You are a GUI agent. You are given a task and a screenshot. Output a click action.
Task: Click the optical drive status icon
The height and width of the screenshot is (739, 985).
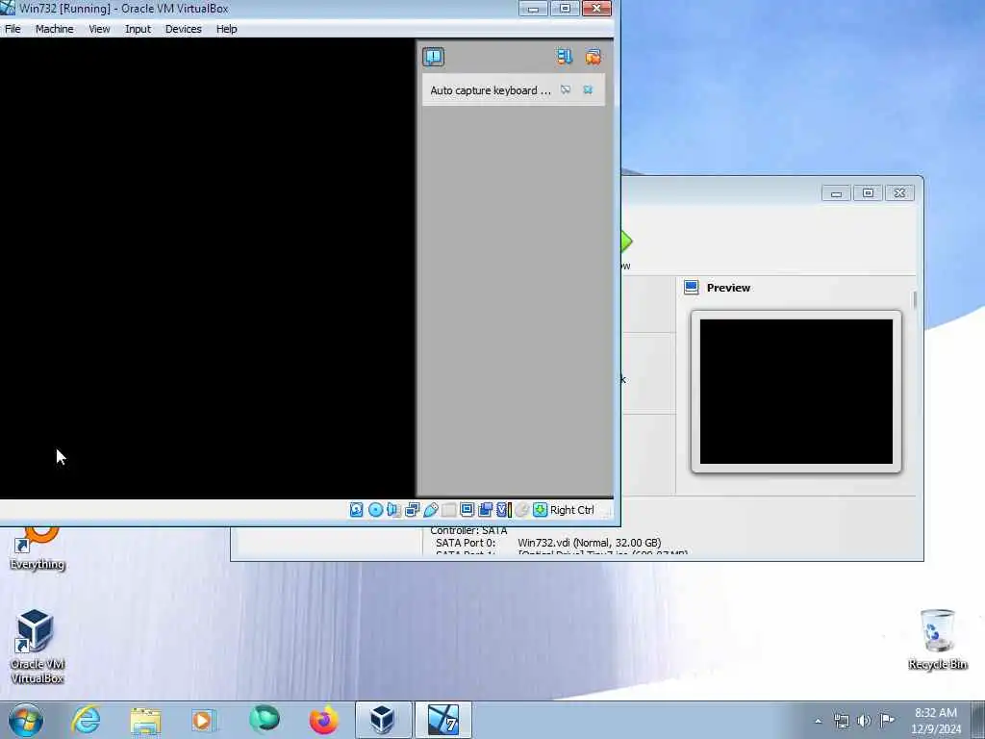[375, 510]
